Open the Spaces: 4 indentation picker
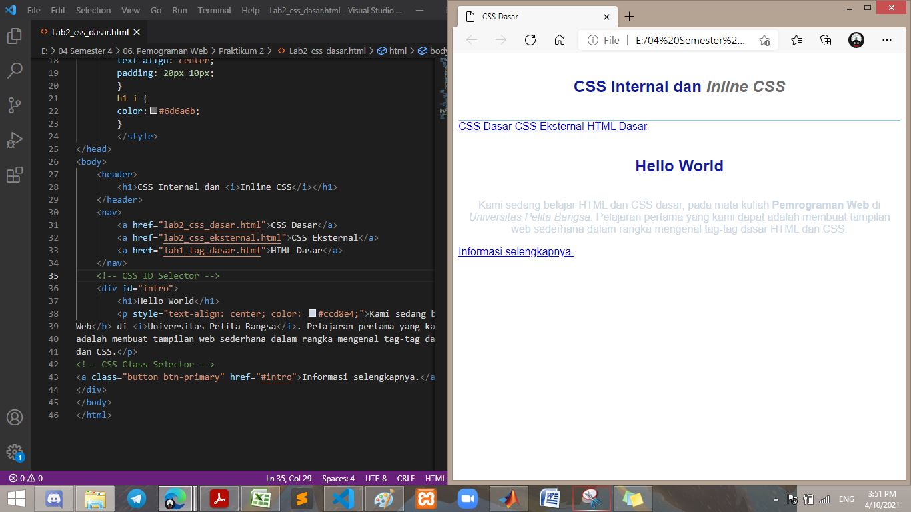The width and height of the screenshot is (911, 512). pos(338,478)
